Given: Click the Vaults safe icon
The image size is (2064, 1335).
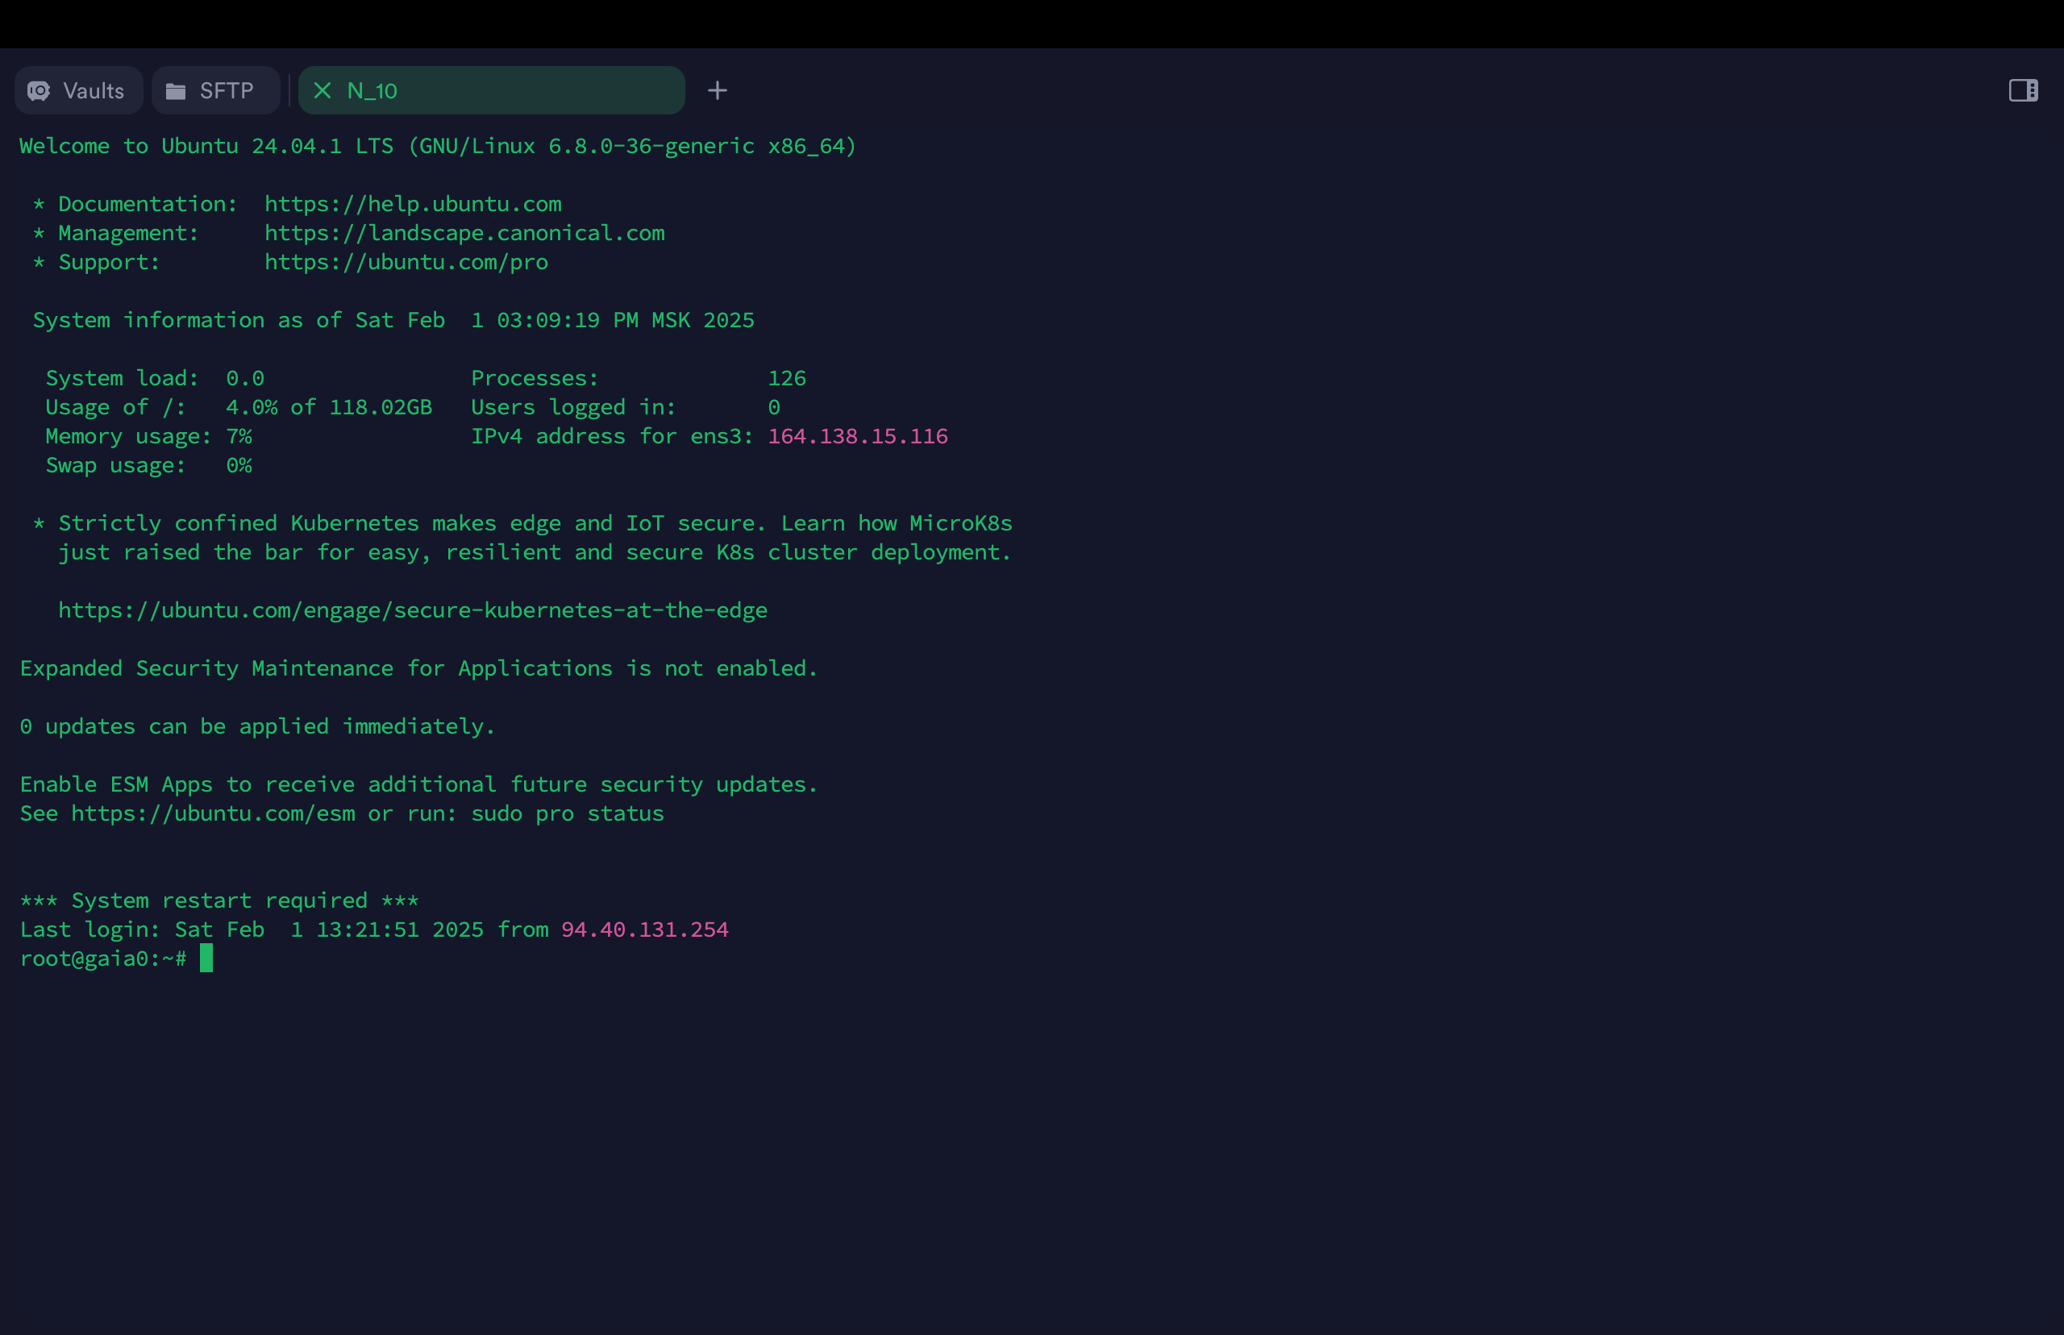Looking at the screenshot, I should [x=39, y=91].
